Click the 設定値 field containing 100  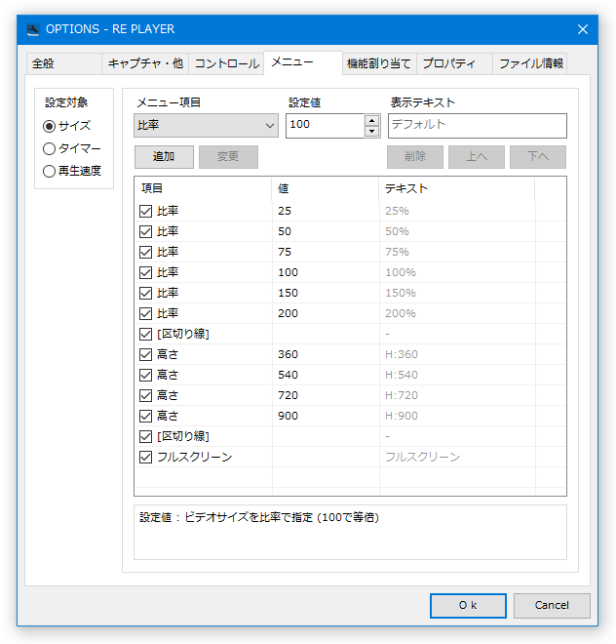(325, 125)
